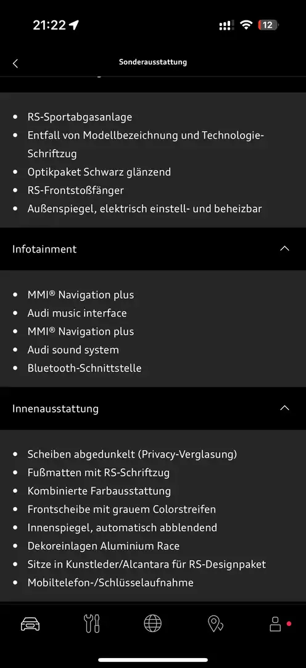Open the vehicle tab with the car icon
The height and width of the screenshot is (668, 306).
point(30,624)
